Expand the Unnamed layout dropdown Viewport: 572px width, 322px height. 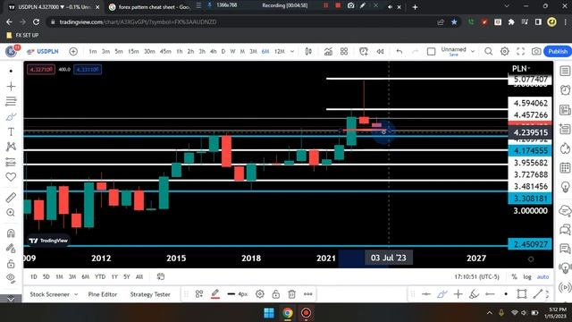tap(473, 52)
